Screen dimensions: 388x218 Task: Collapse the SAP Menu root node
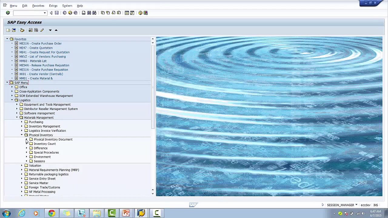[7, 83]
